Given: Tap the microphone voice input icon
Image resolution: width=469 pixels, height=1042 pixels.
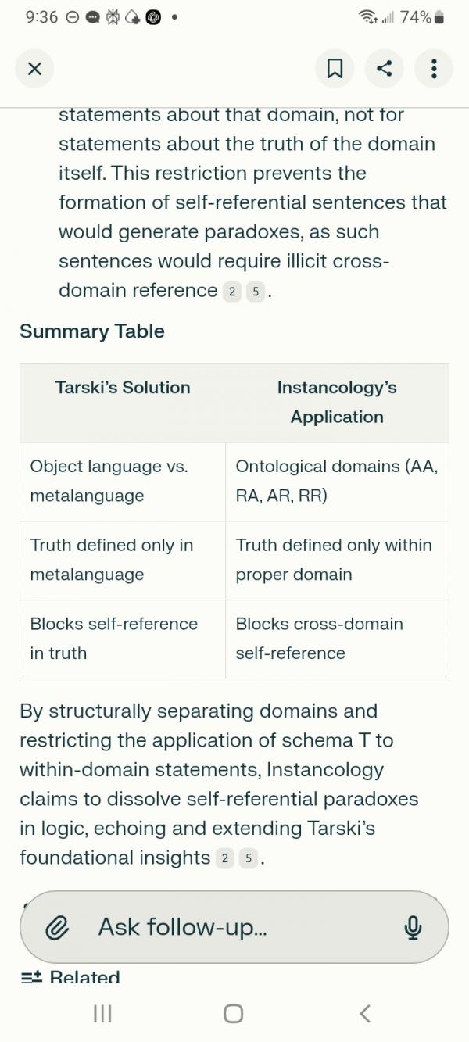Looking at the screenshot, I should click(x=413, y=928).
